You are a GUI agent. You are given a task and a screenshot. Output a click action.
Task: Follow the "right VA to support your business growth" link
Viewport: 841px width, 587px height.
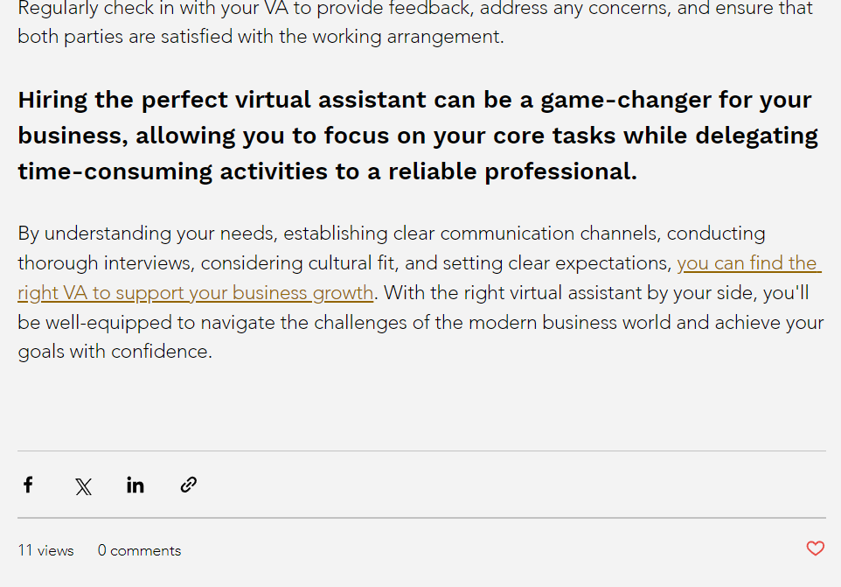click(195, 292)
